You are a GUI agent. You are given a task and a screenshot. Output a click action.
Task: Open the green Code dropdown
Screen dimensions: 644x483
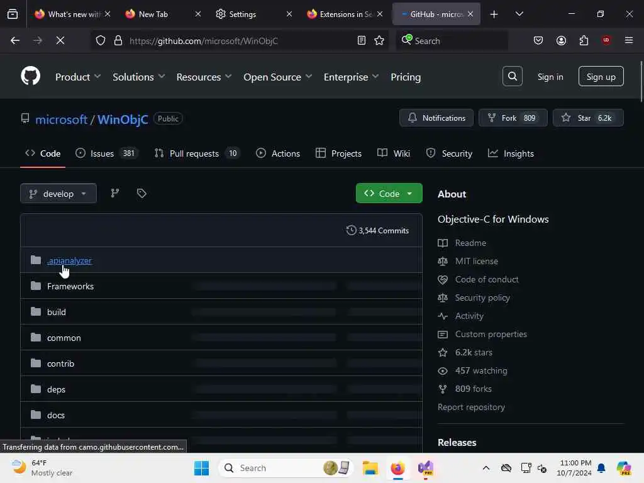(x=389, y=194)
